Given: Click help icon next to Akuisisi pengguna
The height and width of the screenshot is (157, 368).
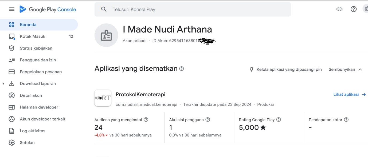Looking at the screenshot, I should click(x=208, y=120).
